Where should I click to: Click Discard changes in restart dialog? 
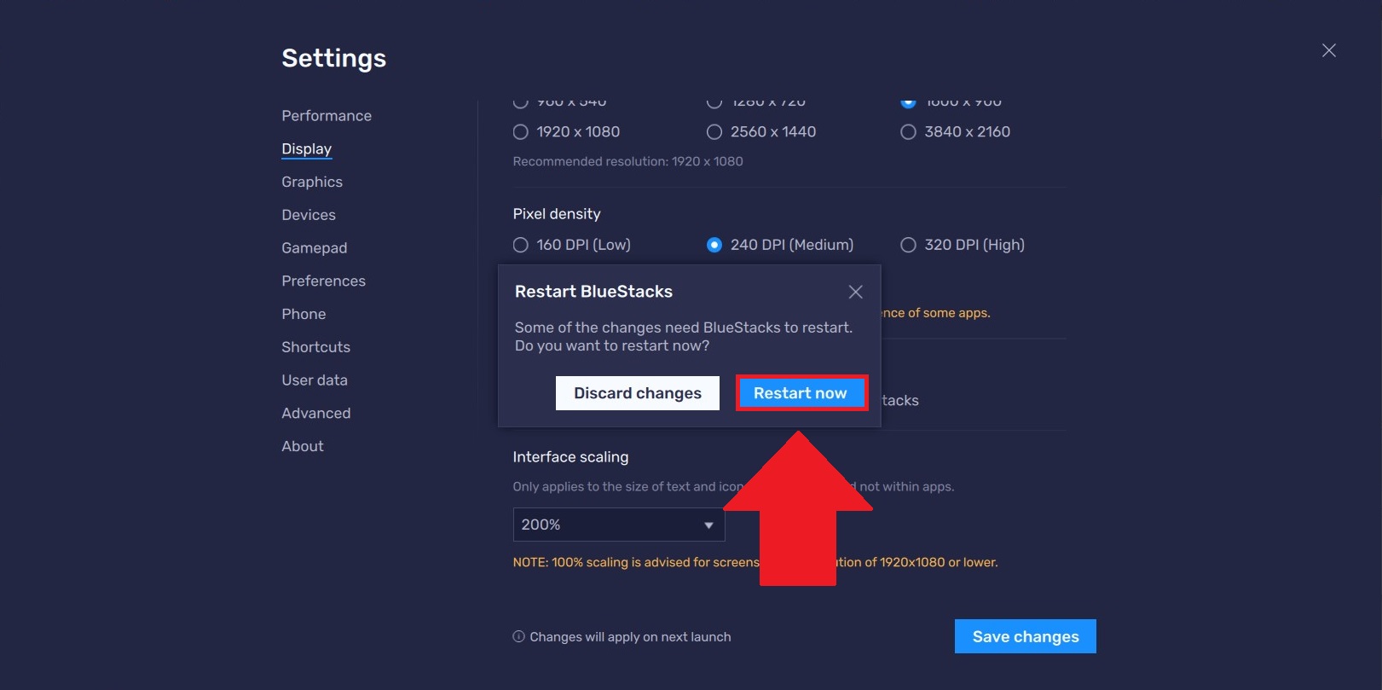click(638, 393)
